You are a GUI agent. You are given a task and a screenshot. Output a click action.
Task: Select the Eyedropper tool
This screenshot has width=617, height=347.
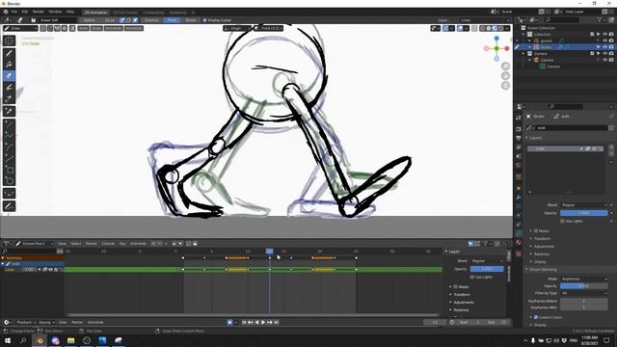[9, 112]
